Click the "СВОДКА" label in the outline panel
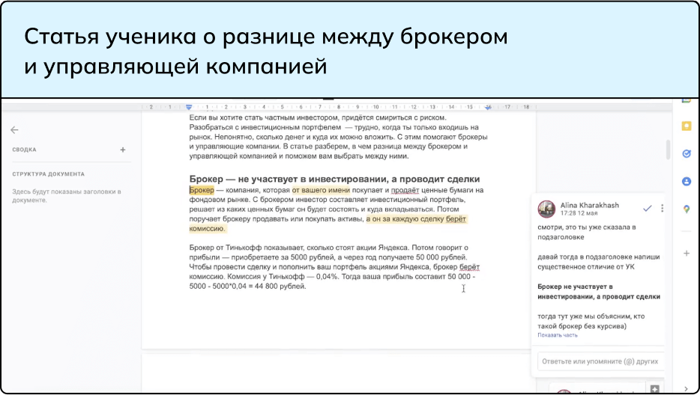This screenshot has width=700, height=395. pyautogui.click(x=24, y=150)
